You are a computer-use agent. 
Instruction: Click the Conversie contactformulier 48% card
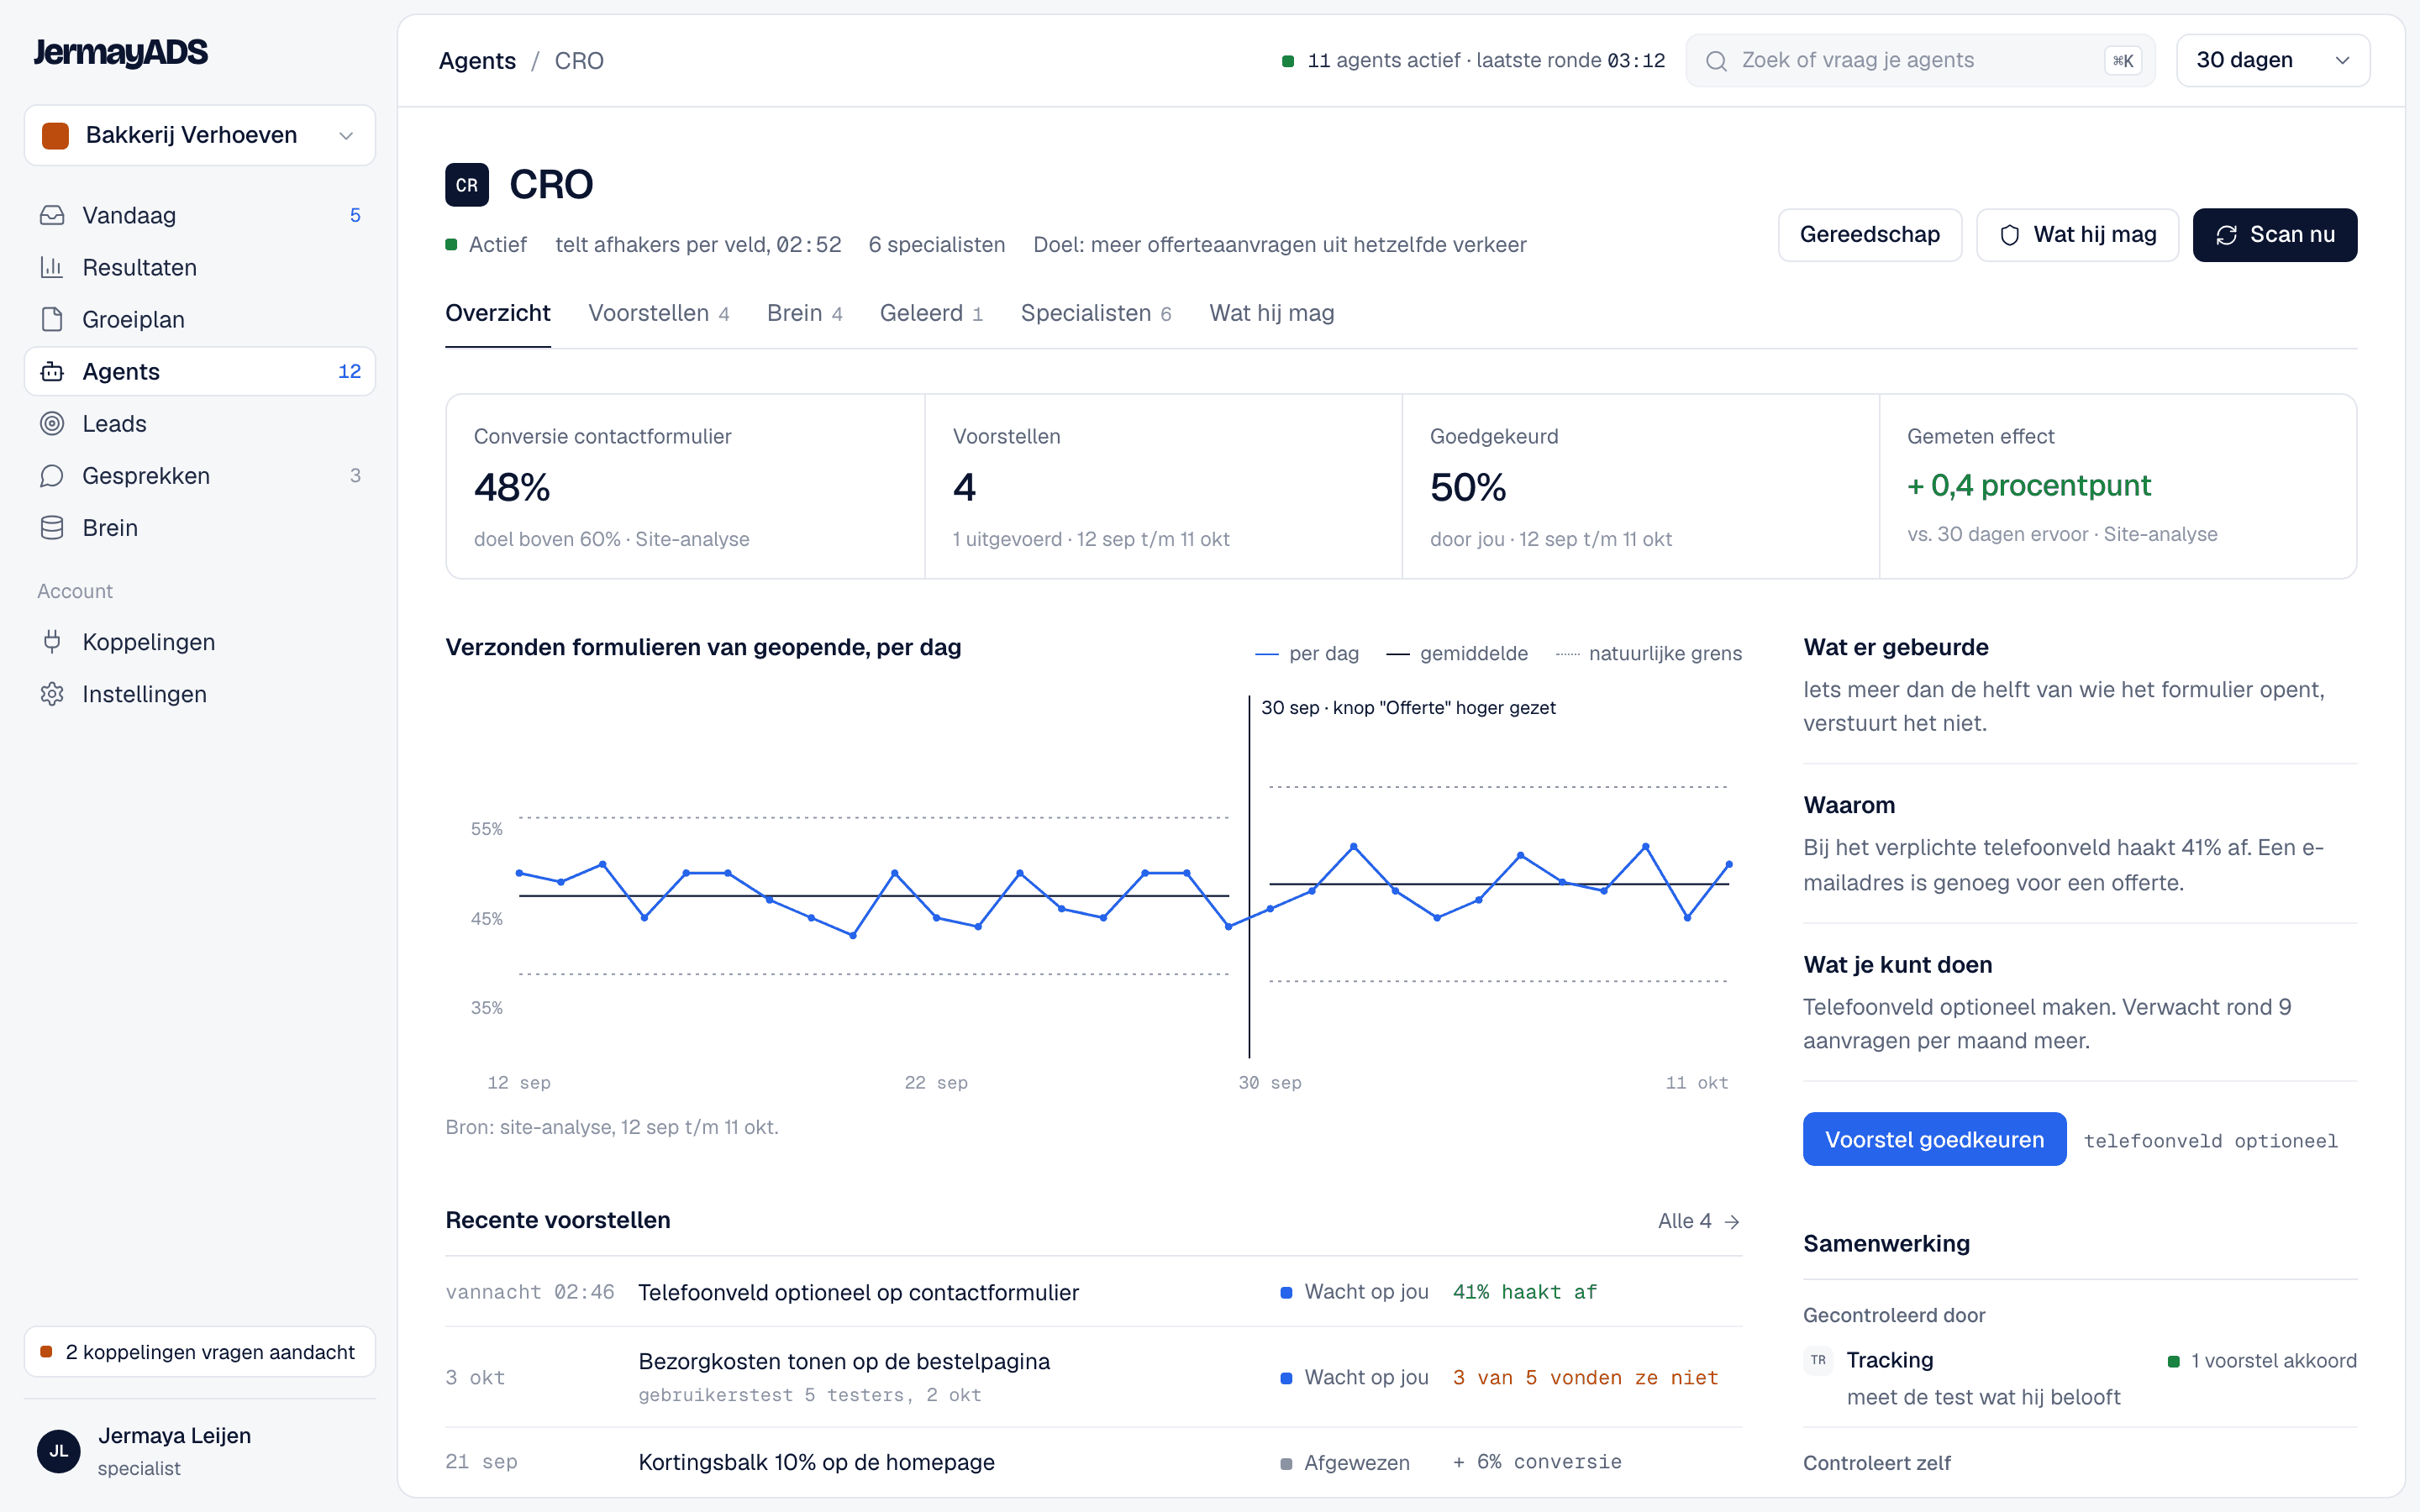tap(685, 487)
